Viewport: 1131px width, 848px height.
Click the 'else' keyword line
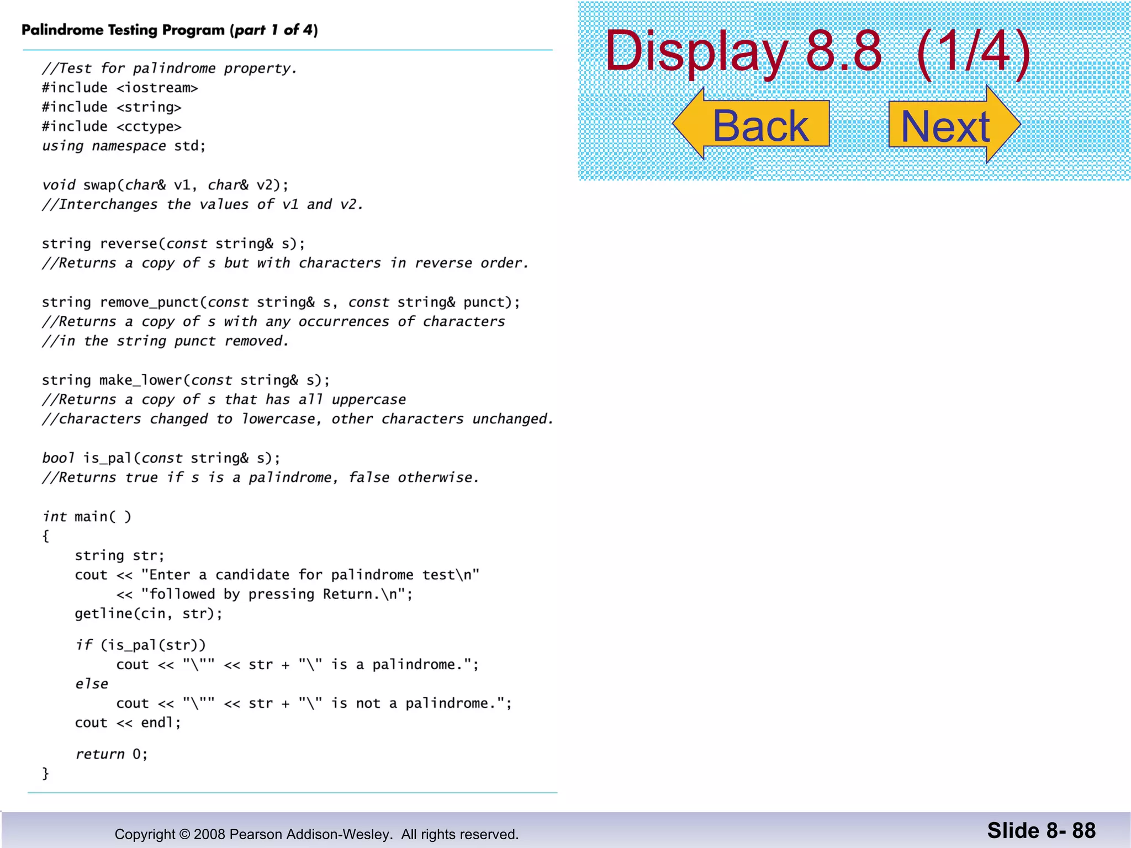click(x=92, y=683)
